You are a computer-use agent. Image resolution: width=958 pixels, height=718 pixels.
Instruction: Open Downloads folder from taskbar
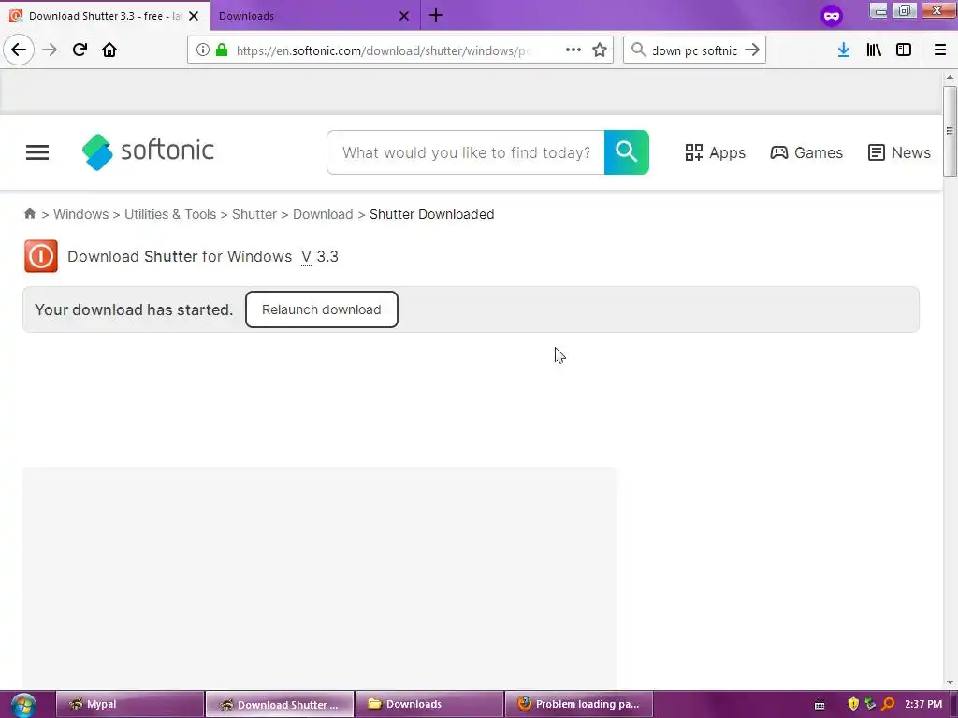[428, 704]
